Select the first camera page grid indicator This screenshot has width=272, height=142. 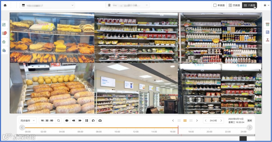179,121
